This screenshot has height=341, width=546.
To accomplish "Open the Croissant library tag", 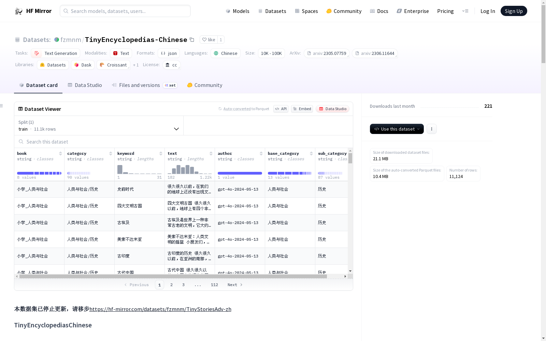I will tap(113, 65).
